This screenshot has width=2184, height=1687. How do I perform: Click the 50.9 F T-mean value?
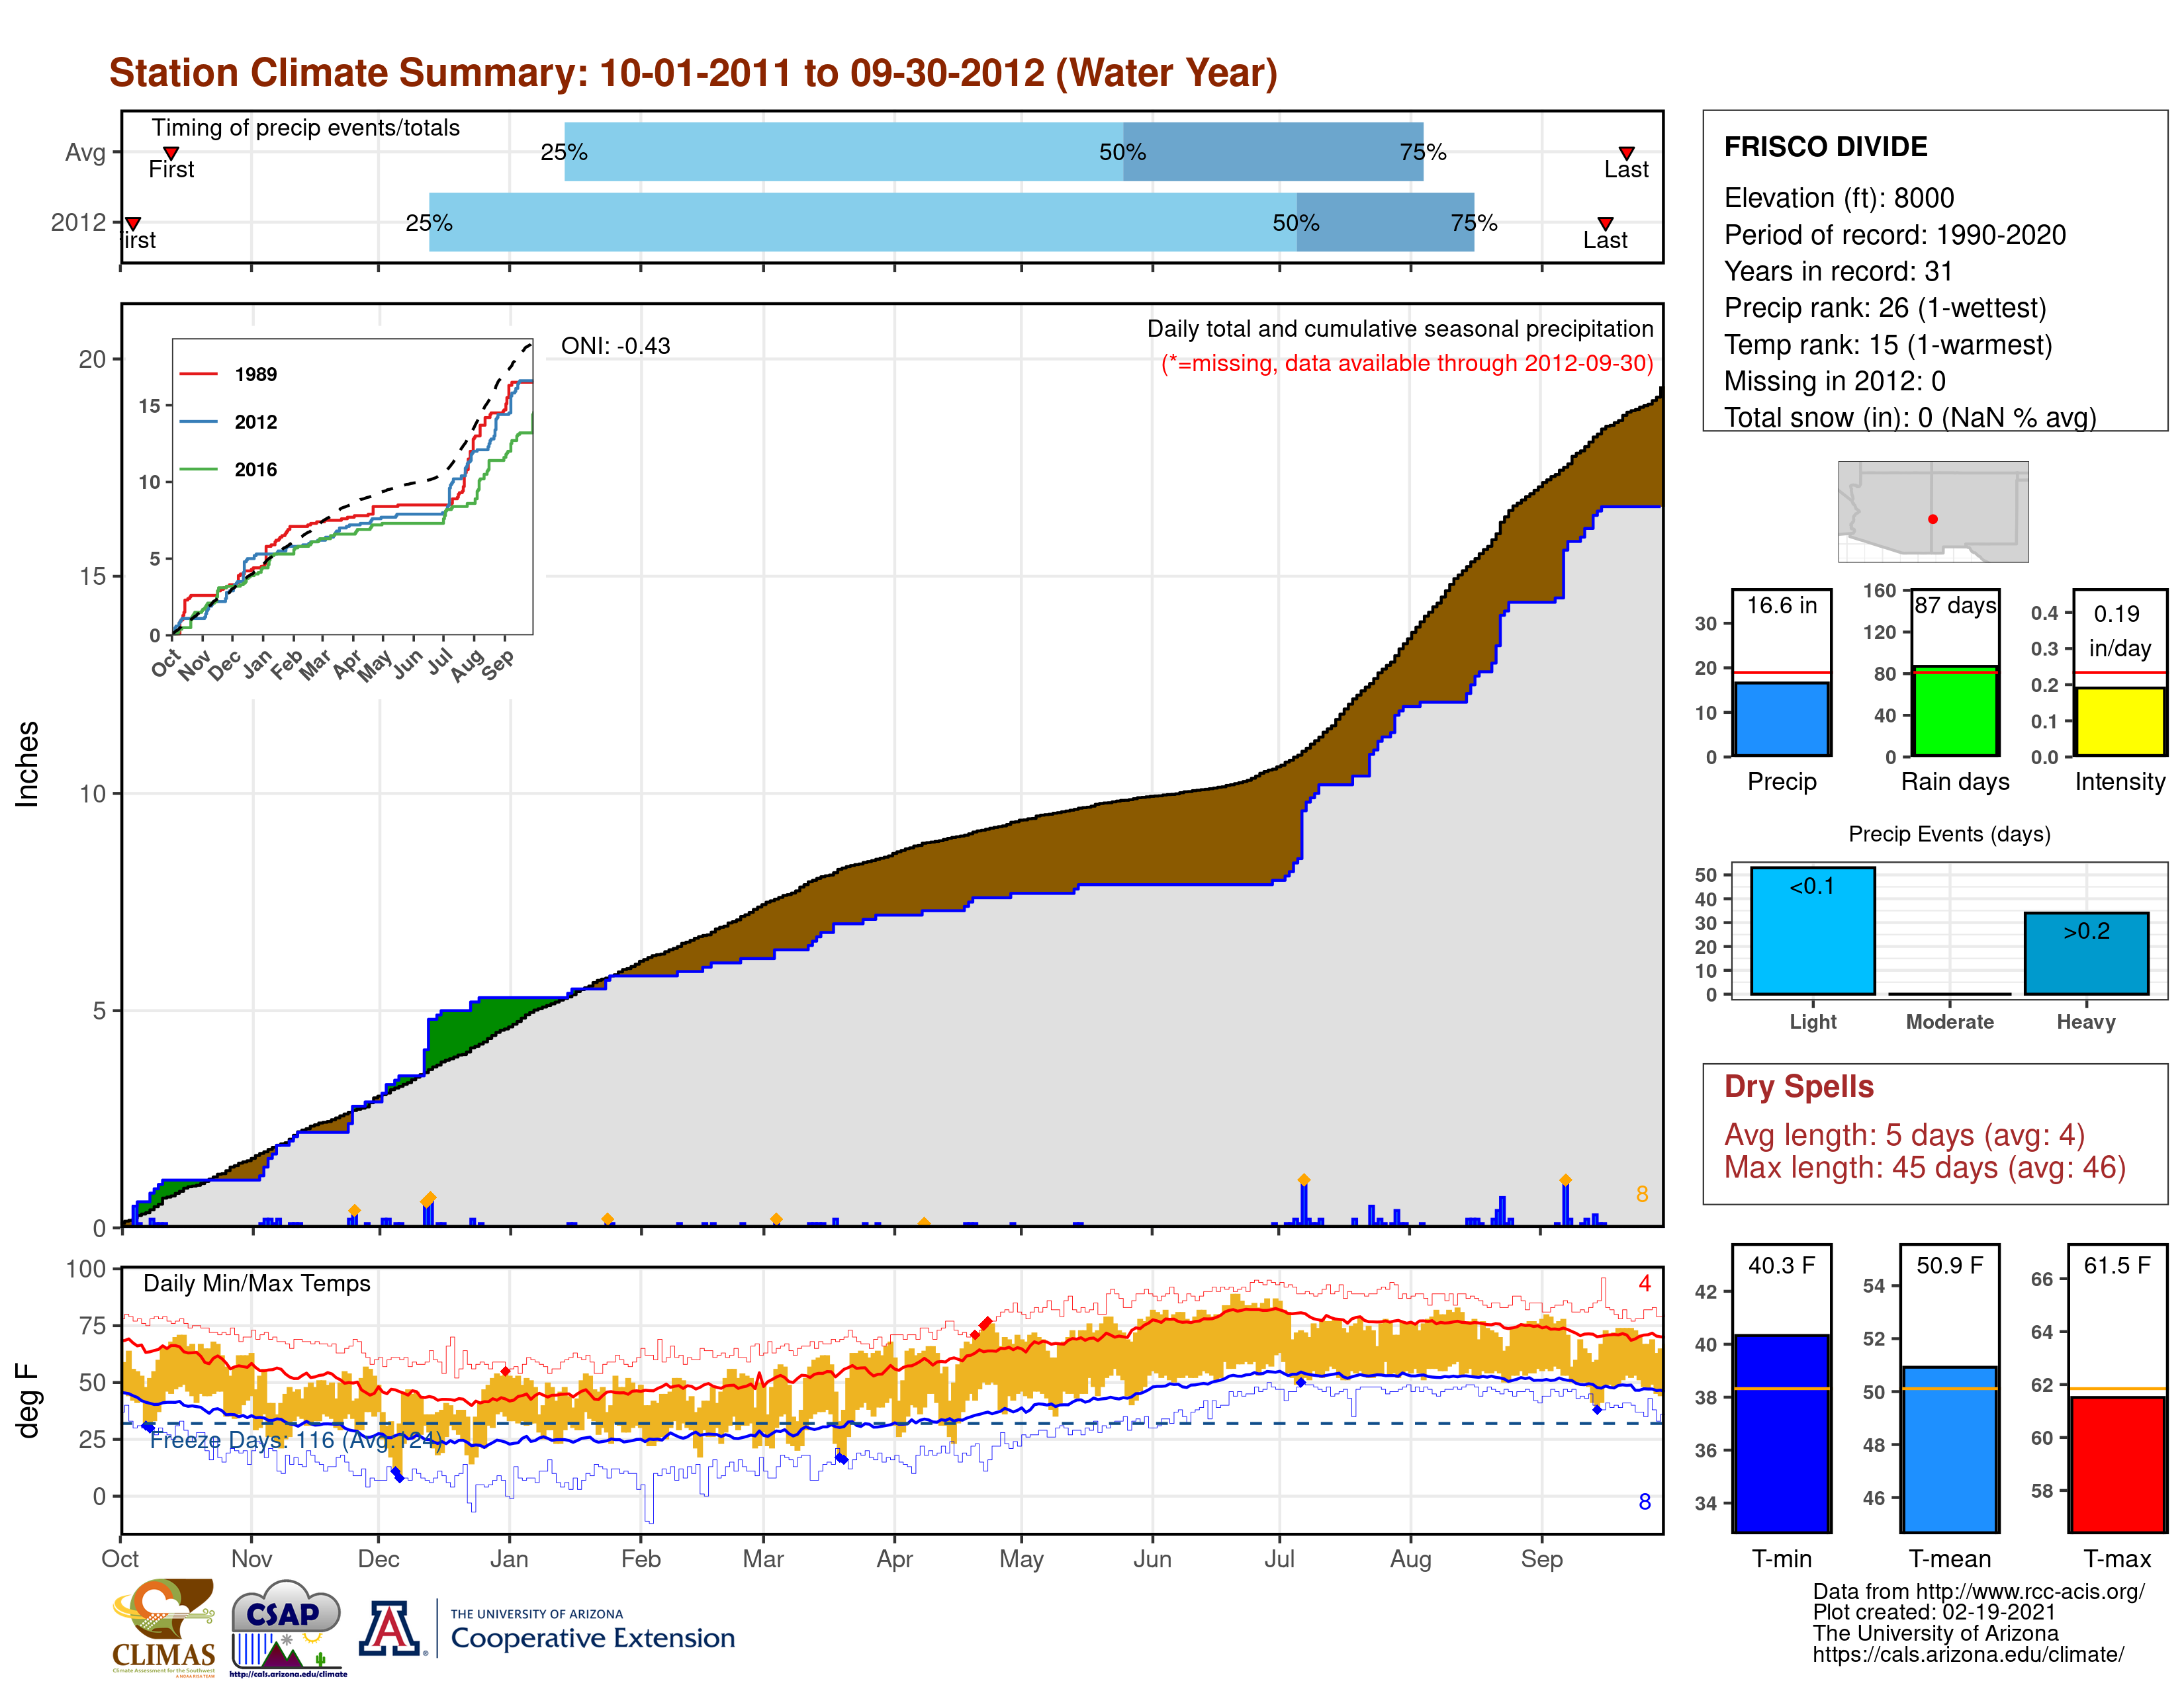1950,1265
